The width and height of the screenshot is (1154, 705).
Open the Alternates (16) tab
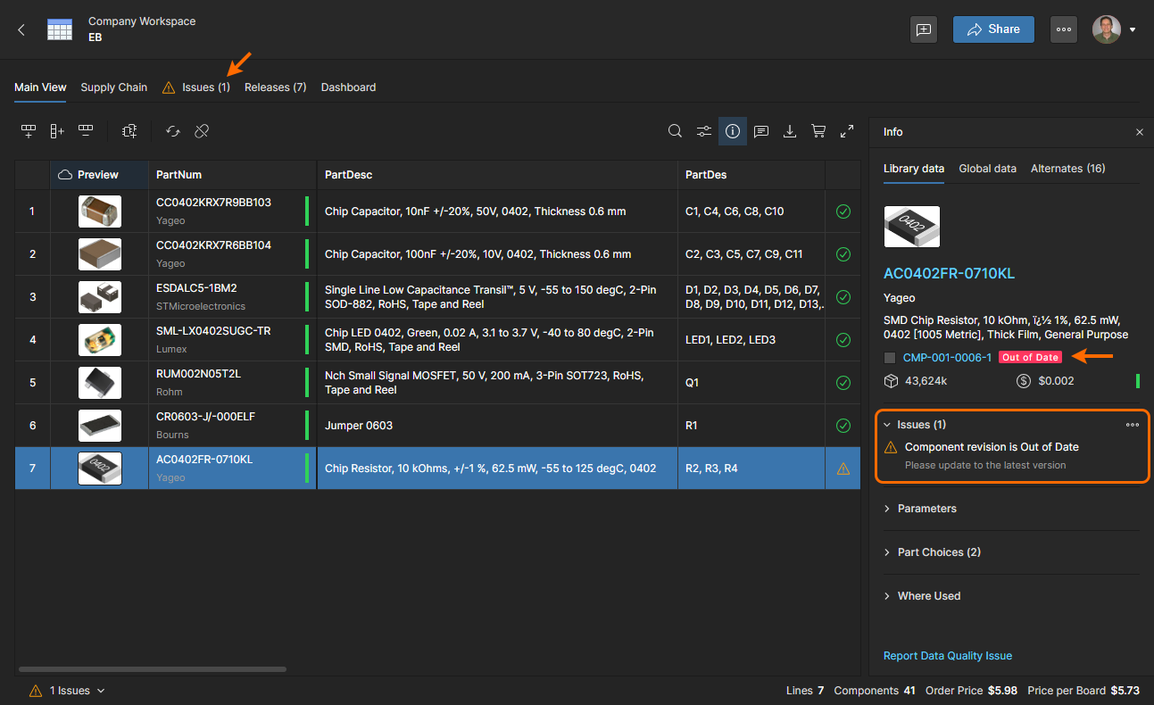click(1067, 169)
